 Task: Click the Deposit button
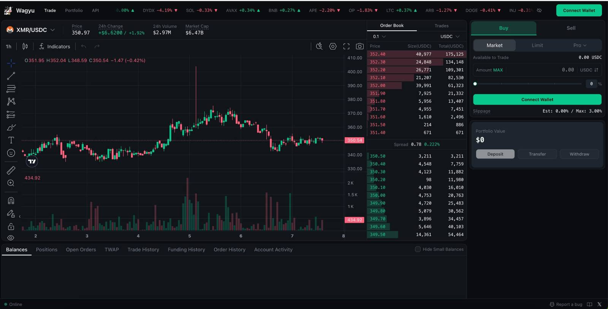click(495, 154)
